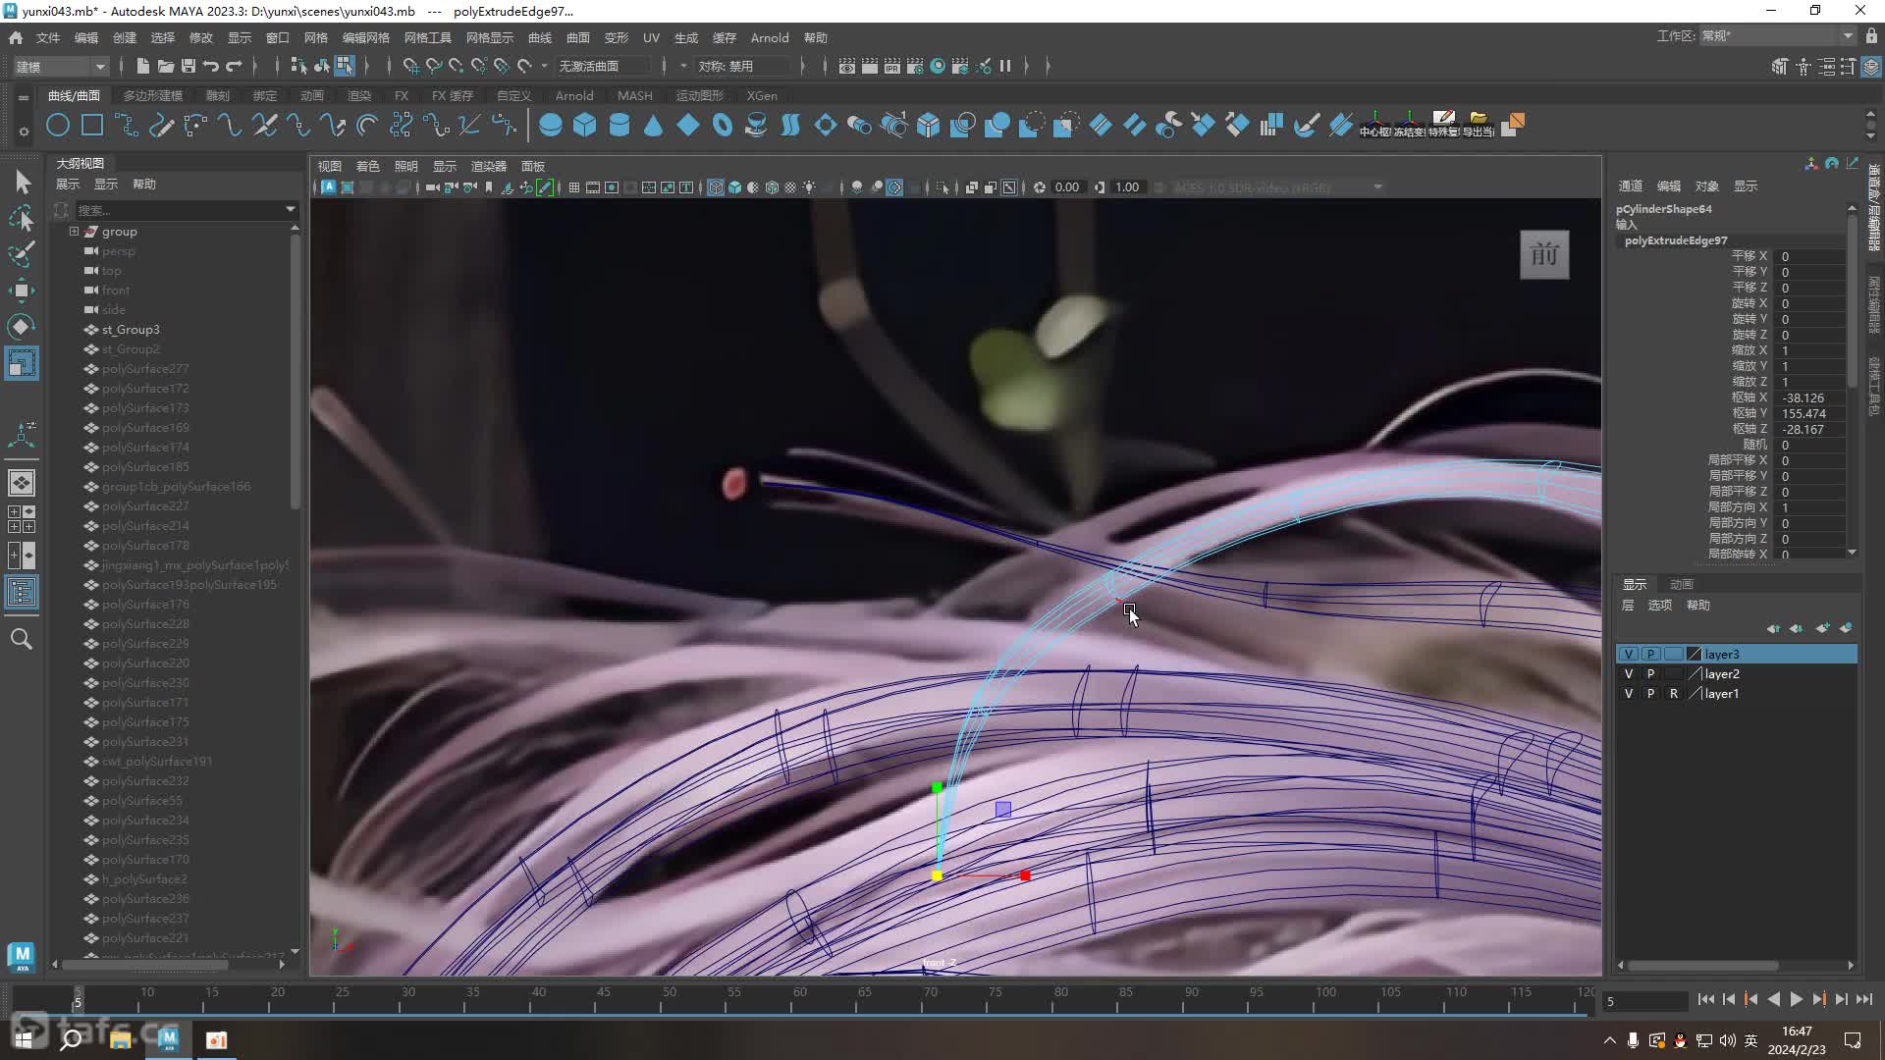This screenshot has width=1885, height=1060.
Task: Click the Undo arrow icon
Action: pos(210,66)
